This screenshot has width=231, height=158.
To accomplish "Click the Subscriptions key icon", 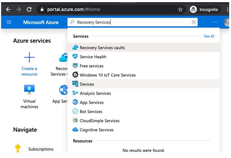I will pos(18,148).
